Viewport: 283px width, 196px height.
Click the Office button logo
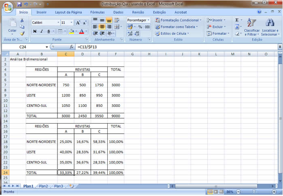[x=8, y=6]
